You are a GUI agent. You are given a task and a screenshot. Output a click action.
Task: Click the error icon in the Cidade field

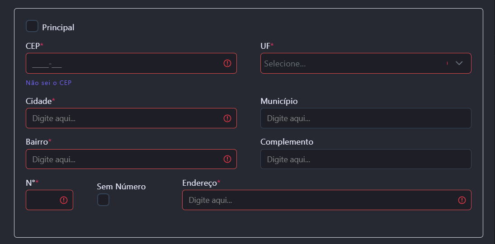(227, 118)
